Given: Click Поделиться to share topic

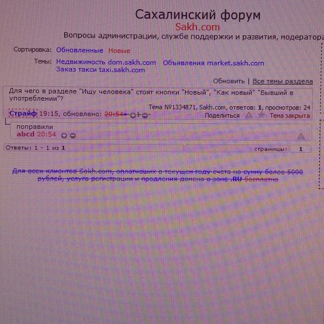Looking at the screenshot, I should [x=222, y=116].
